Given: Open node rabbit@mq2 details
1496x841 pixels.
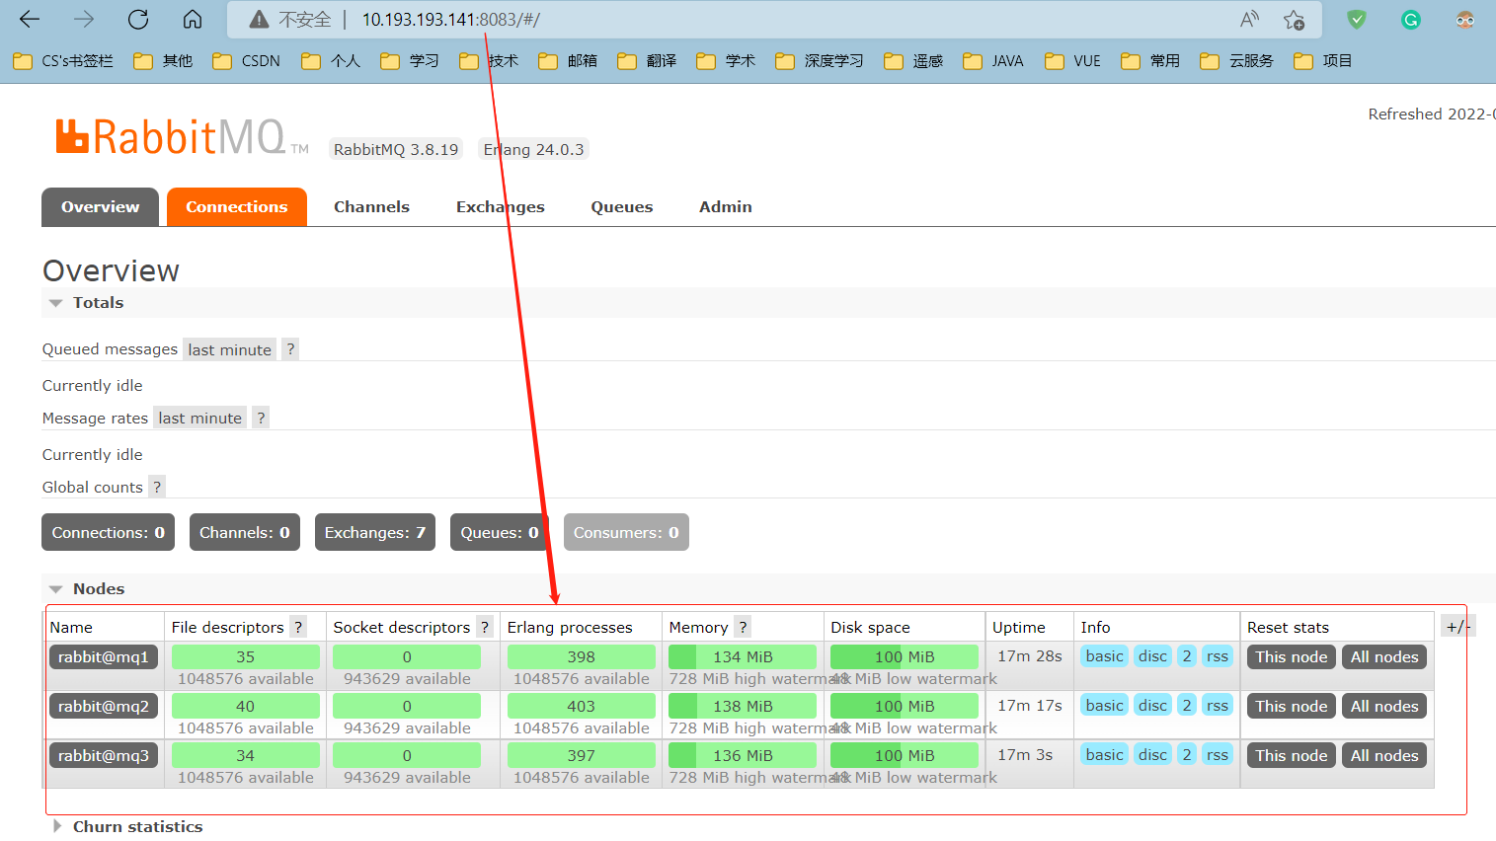Looking at the screenshot, I should click(104, 707).
